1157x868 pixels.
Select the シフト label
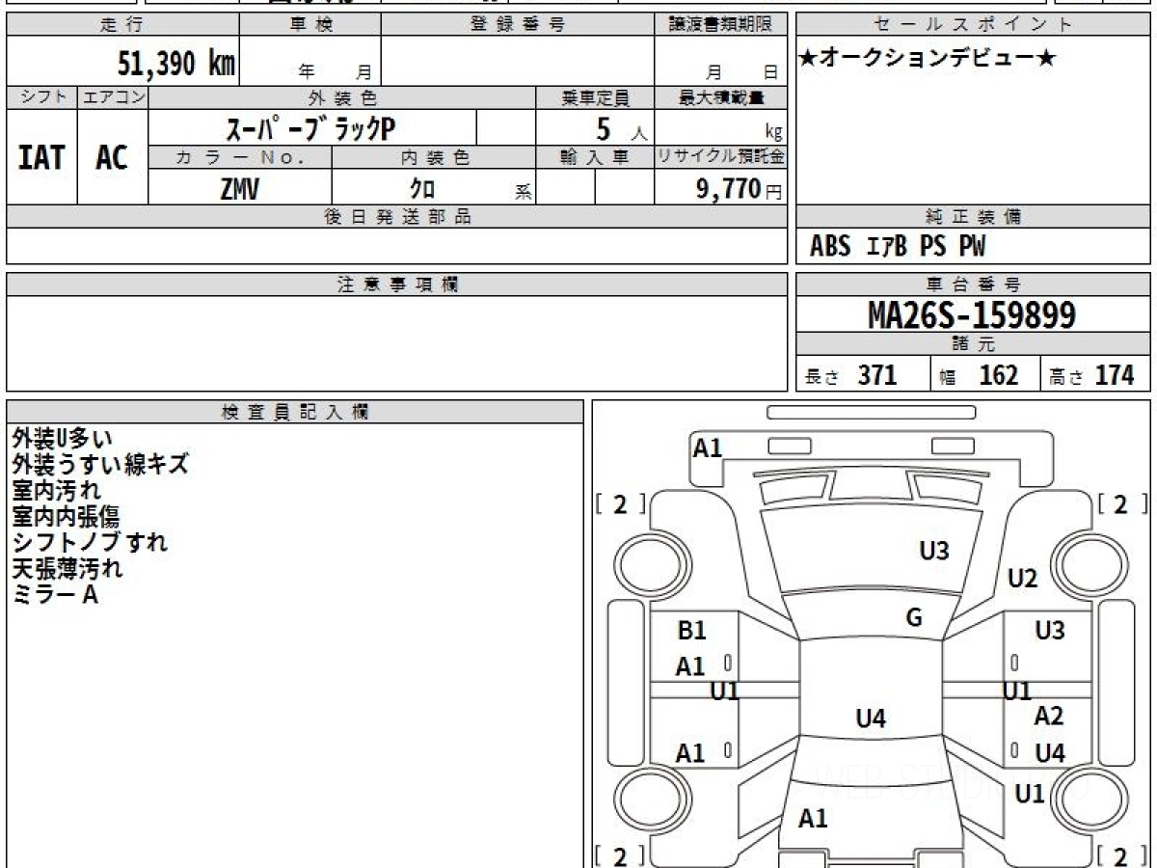pyautogui.click(x=42, y=97)
